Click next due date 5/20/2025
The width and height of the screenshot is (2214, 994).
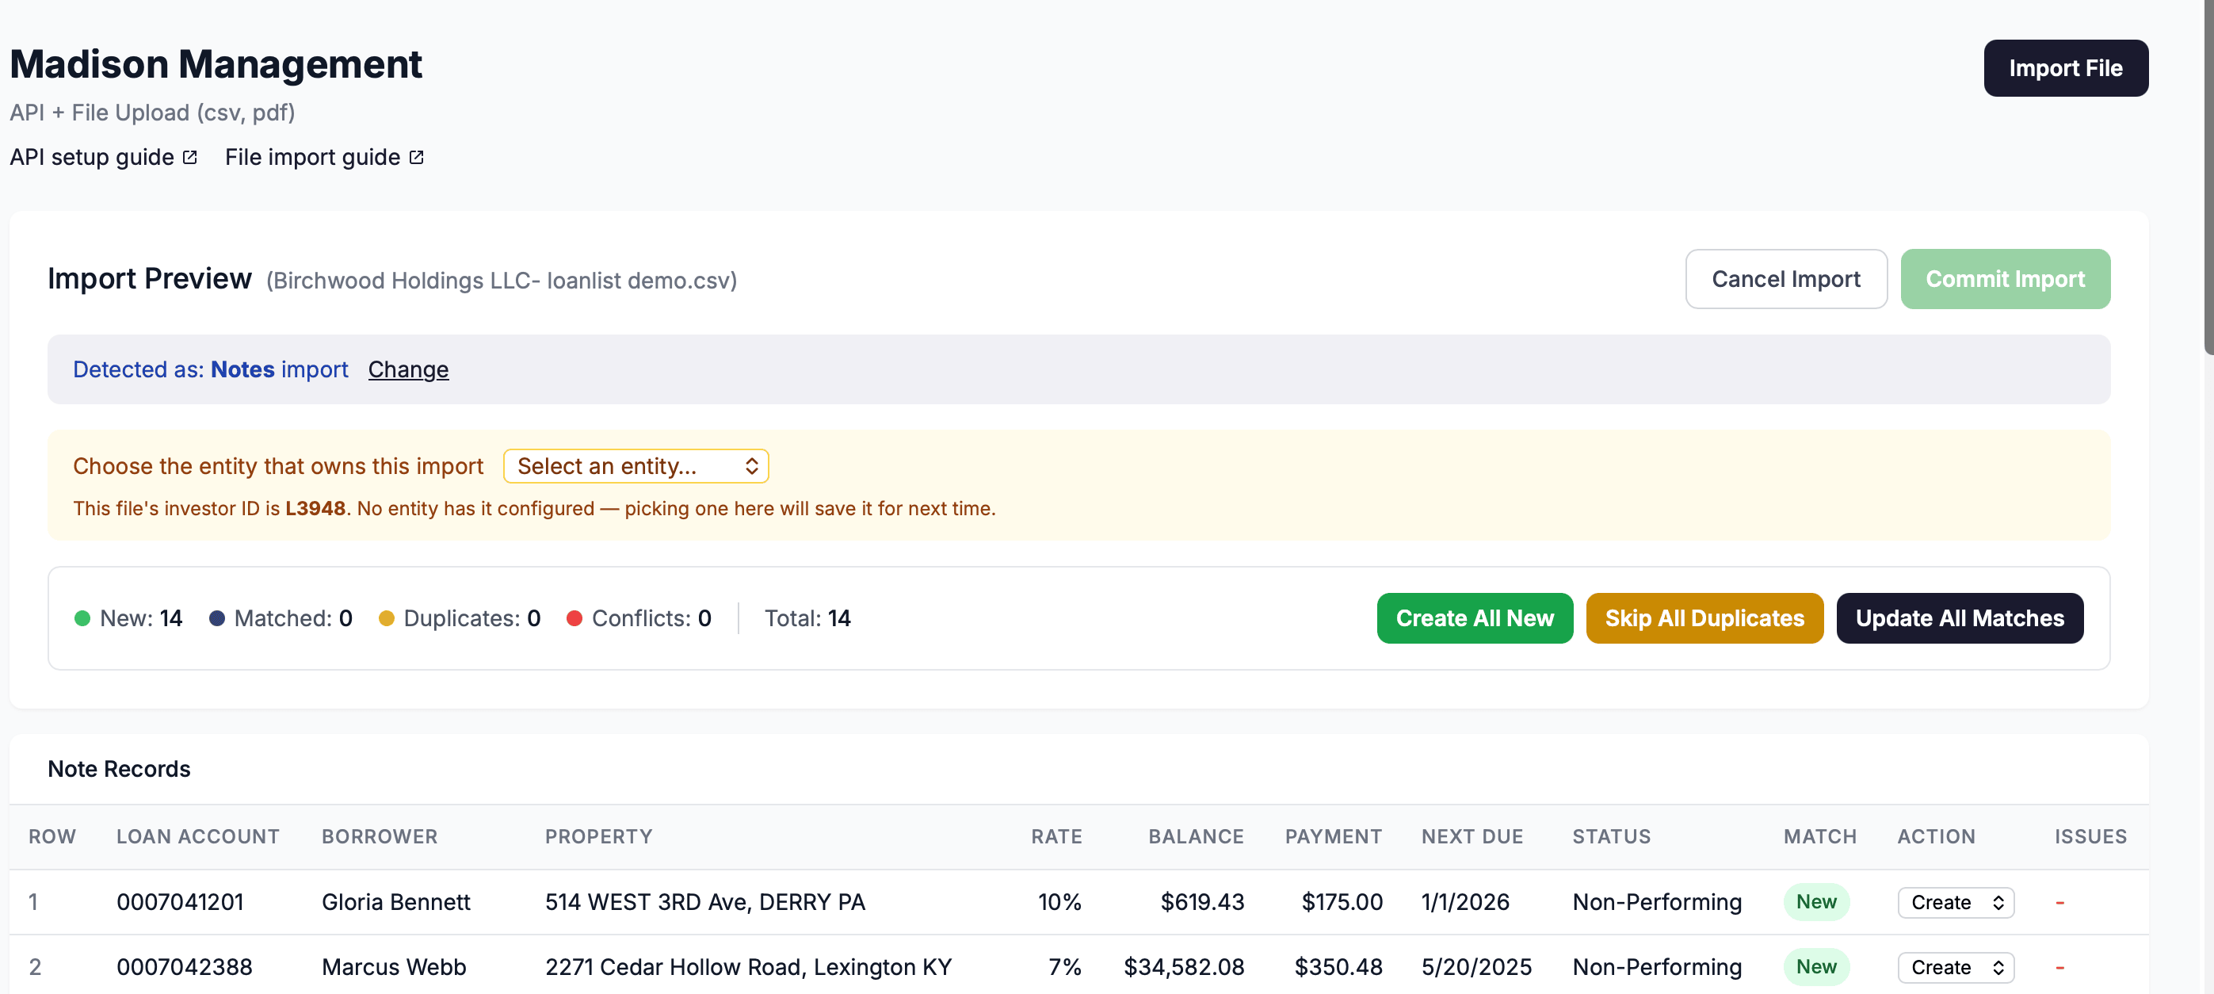pyautogui.click(x=1476, y=966)
